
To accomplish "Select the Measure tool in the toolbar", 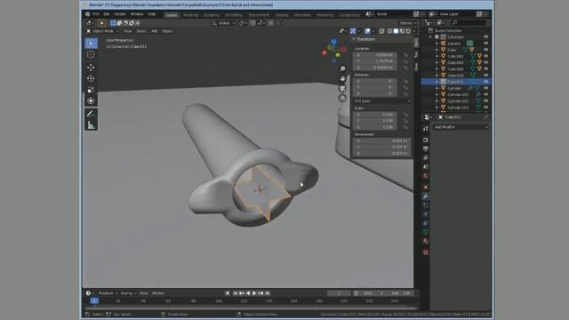I will point(91,125).
